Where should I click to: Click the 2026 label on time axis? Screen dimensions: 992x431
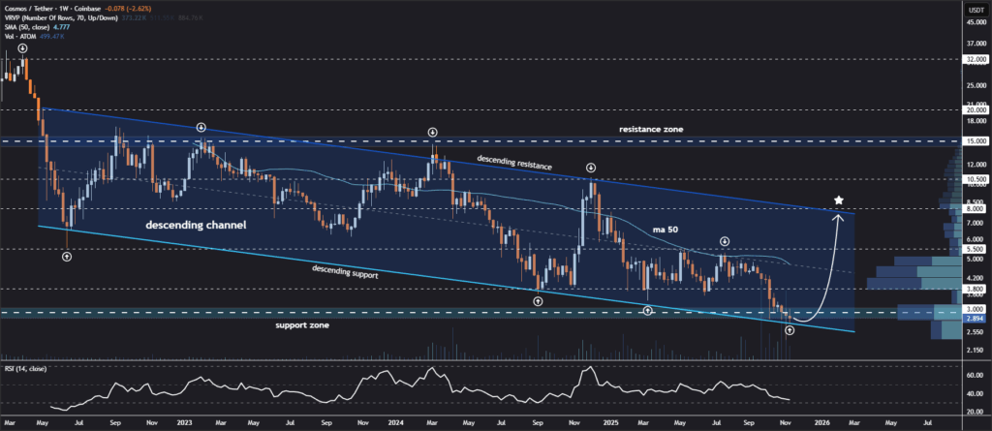[x=821, y=423]
